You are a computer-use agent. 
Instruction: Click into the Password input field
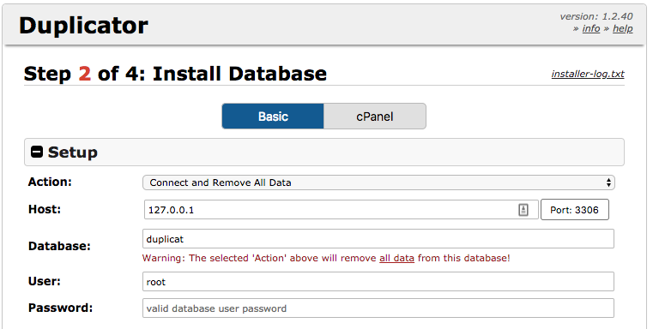click(x=378, y=308)
